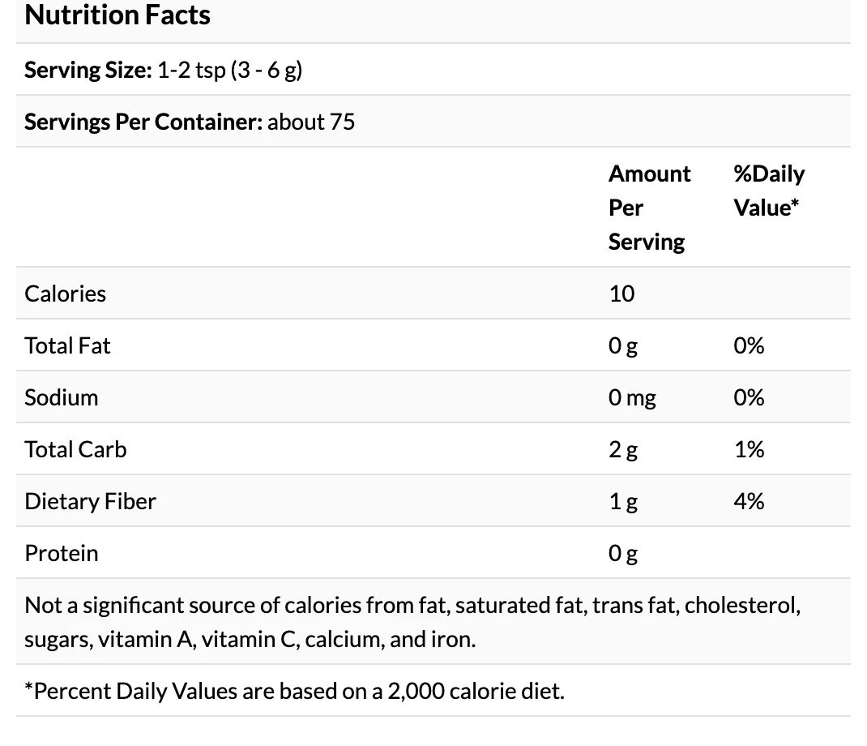The image size is (867, 746).
Task: Select the 'about 75' servings text
Action: coord(311,122)
